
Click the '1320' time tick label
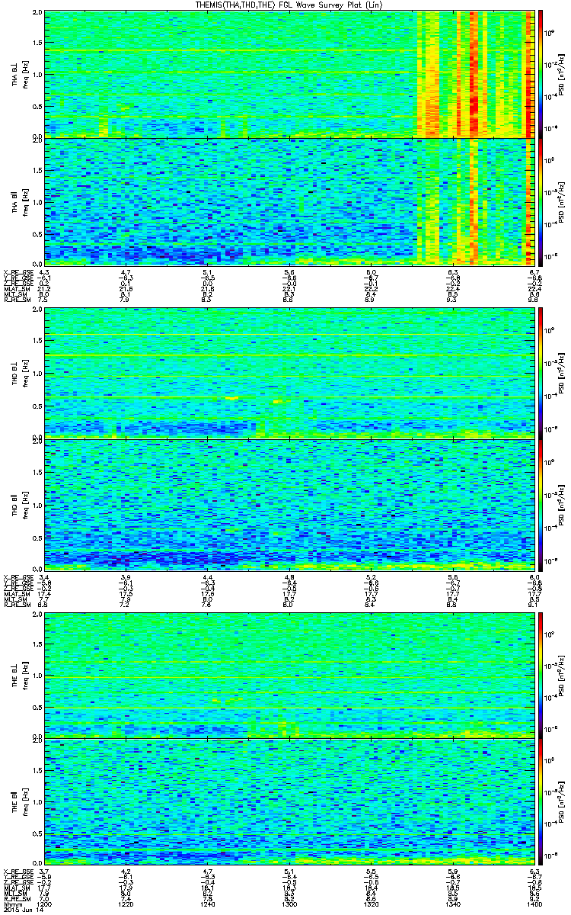point(372,904)
